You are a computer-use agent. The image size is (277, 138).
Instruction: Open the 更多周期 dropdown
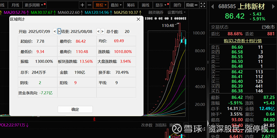click(x=35, y=5)
